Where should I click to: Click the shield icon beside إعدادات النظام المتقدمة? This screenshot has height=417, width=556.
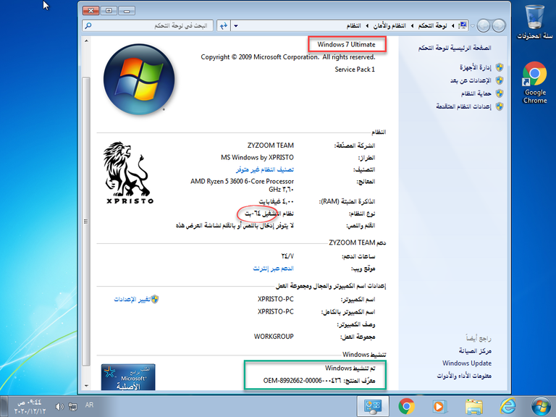[x=500, y=106]
